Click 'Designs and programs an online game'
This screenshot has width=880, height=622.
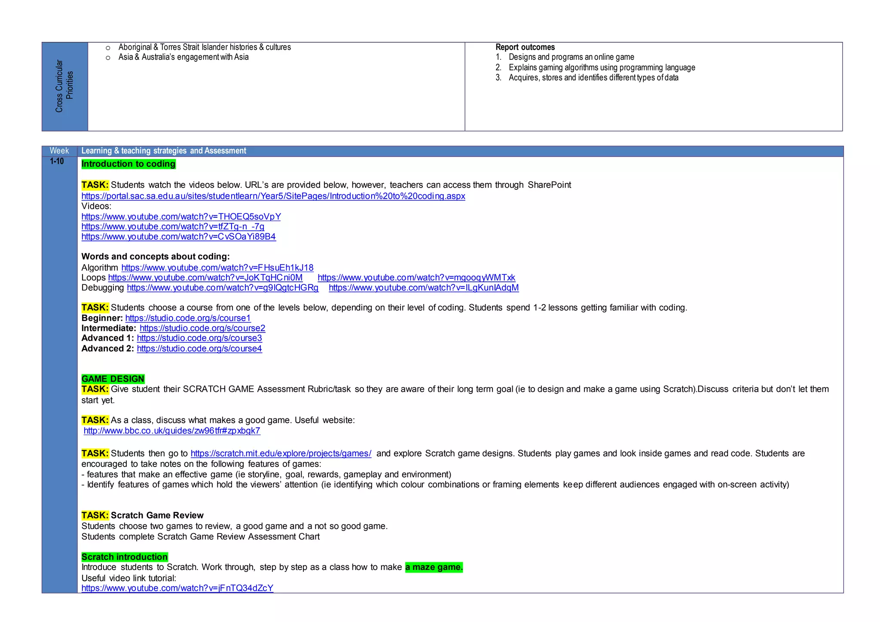point(571,57)
